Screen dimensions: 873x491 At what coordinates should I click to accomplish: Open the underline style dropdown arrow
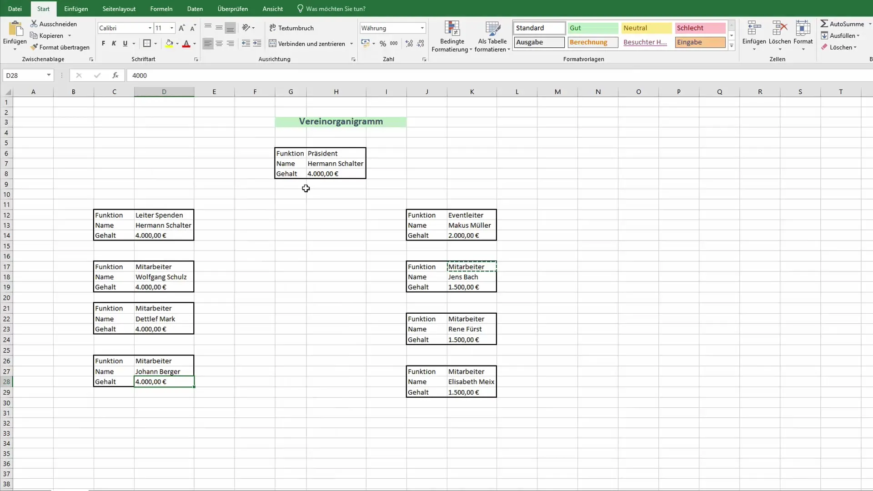click(134, 44)
